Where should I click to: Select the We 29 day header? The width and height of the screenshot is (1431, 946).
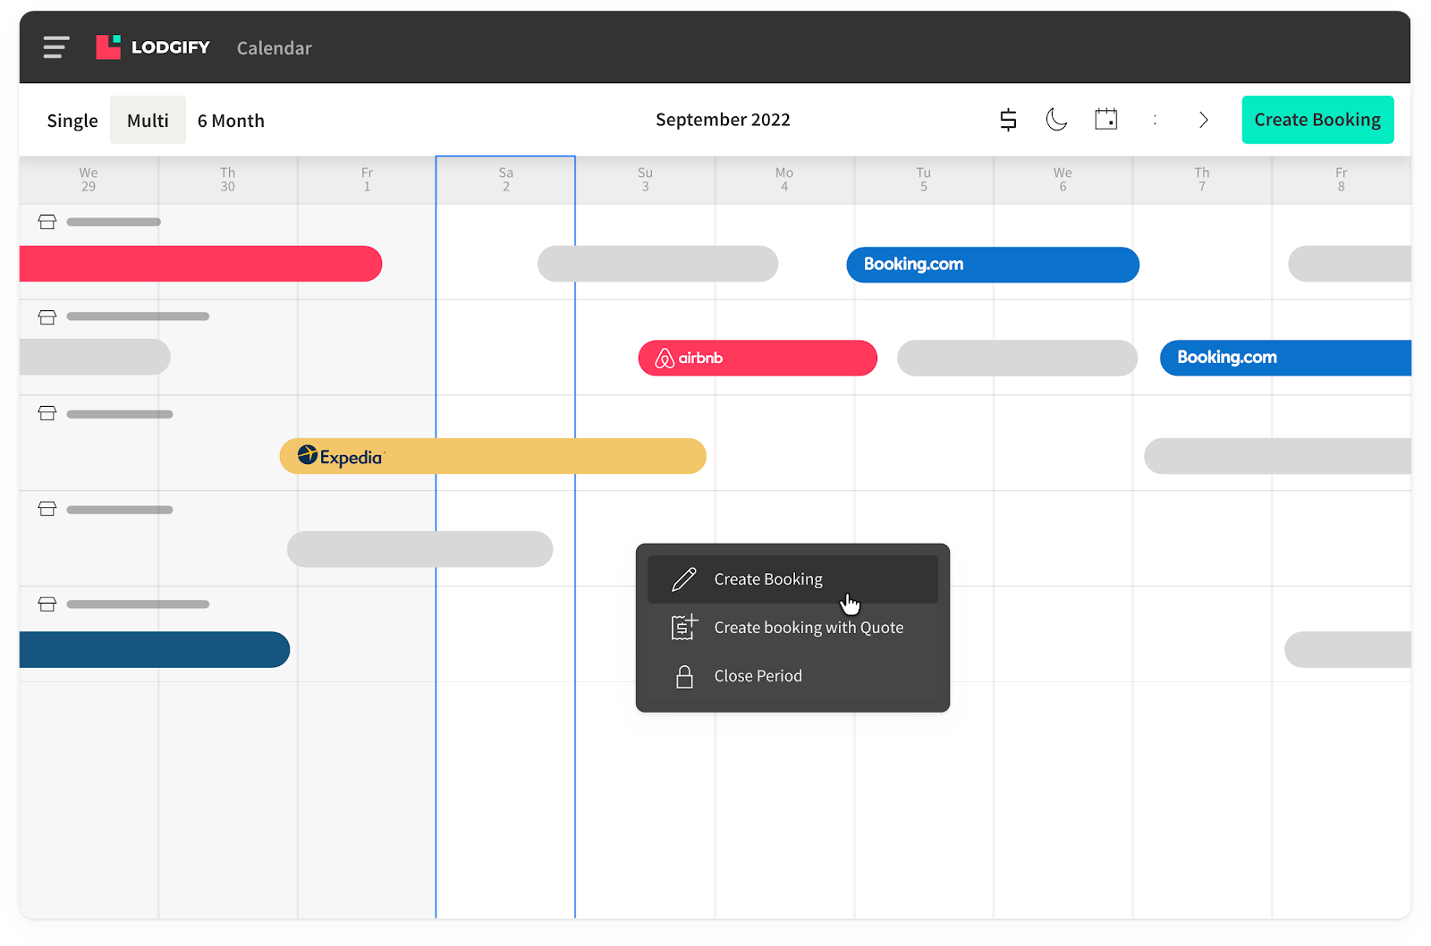[x=89, y=180]
